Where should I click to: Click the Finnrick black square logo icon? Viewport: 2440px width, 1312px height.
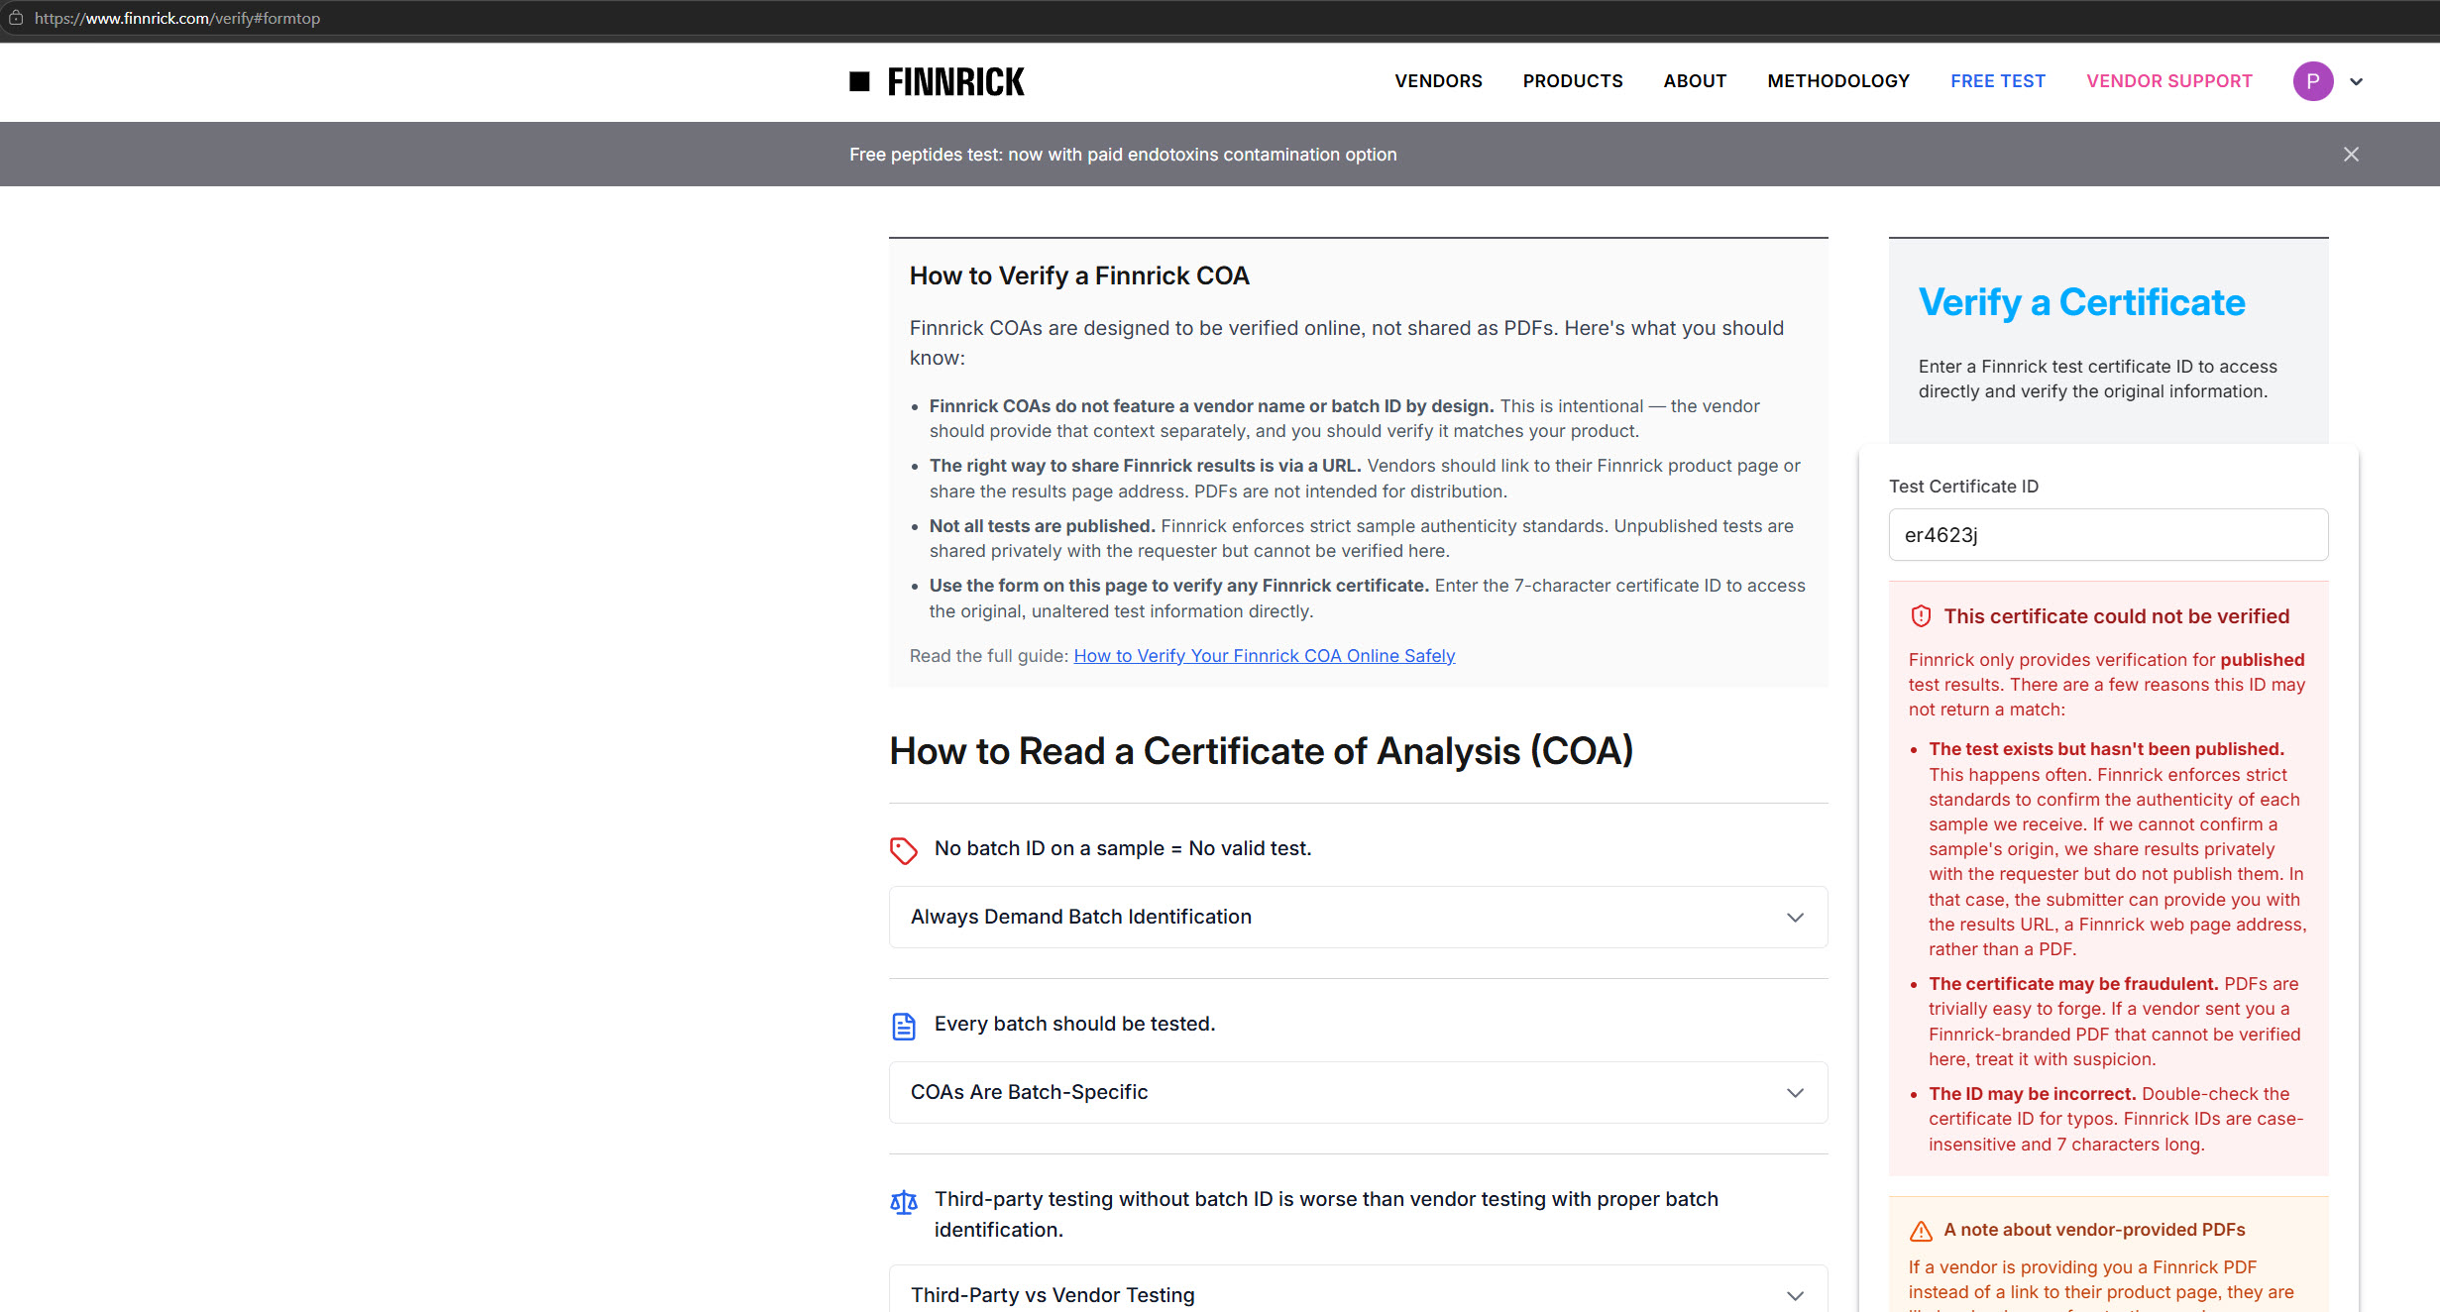tap(859, 81)
